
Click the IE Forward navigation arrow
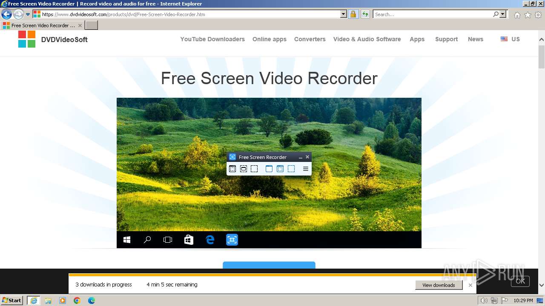18,14
